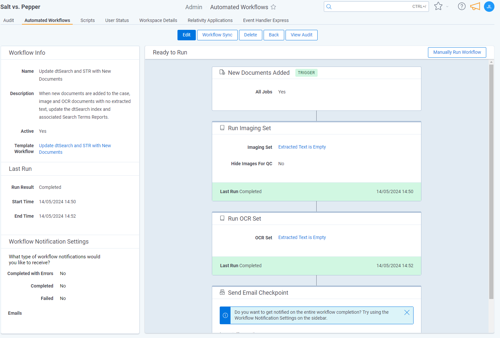Click the favorite star beside Automated Workflows title

273,7
